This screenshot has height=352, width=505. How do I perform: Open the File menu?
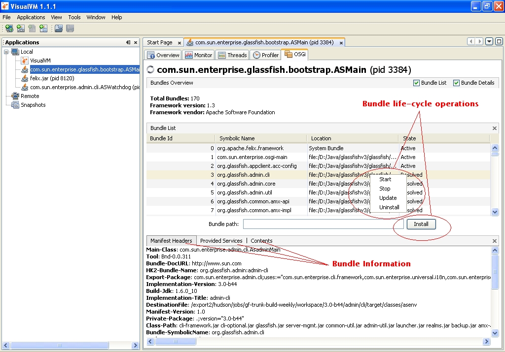[6, 17]
